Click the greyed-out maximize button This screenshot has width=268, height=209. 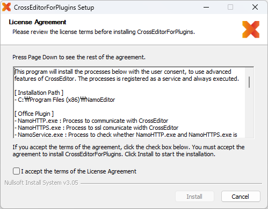[230, 7]
